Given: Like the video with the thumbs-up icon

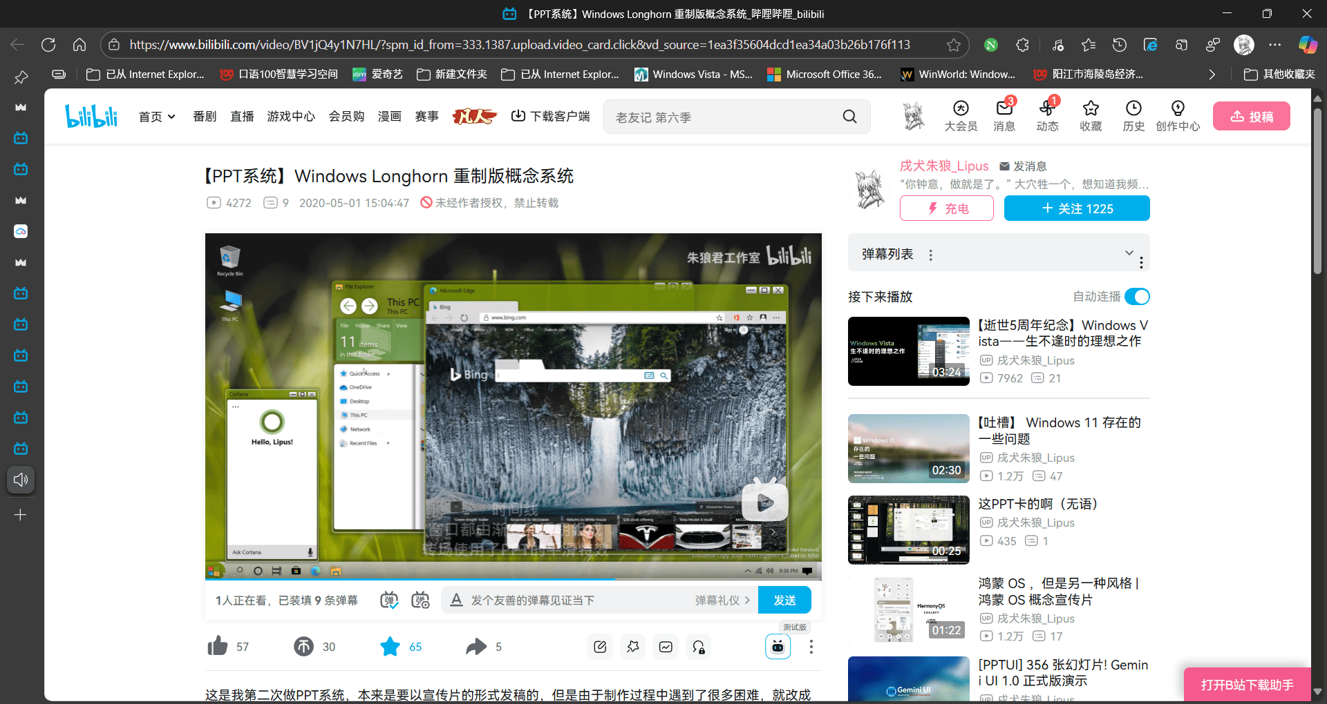Looking at the screenshot, I should 218,646.
